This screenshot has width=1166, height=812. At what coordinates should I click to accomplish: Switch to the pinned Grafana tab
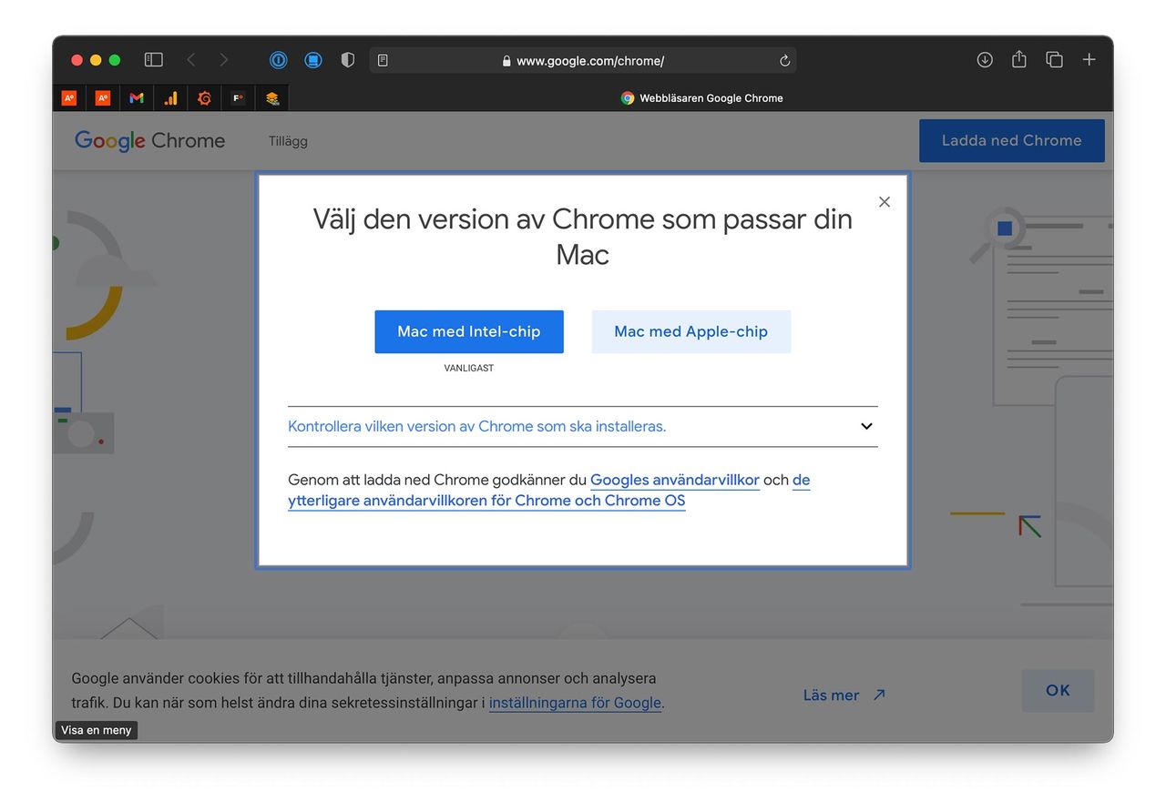pos(204,98)
